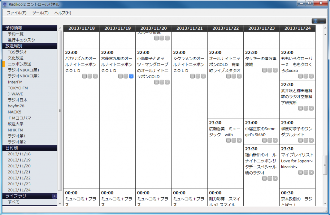Click leftmost icon under 小島慶子 program
The image size is (330, 215).
(x=156, y=82)
